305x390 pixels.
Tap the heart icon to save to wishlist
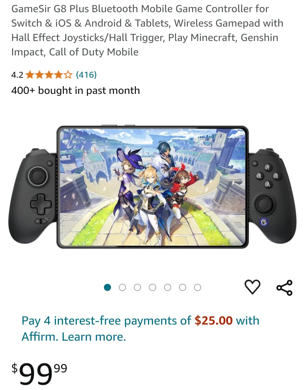tap(252, 287)
